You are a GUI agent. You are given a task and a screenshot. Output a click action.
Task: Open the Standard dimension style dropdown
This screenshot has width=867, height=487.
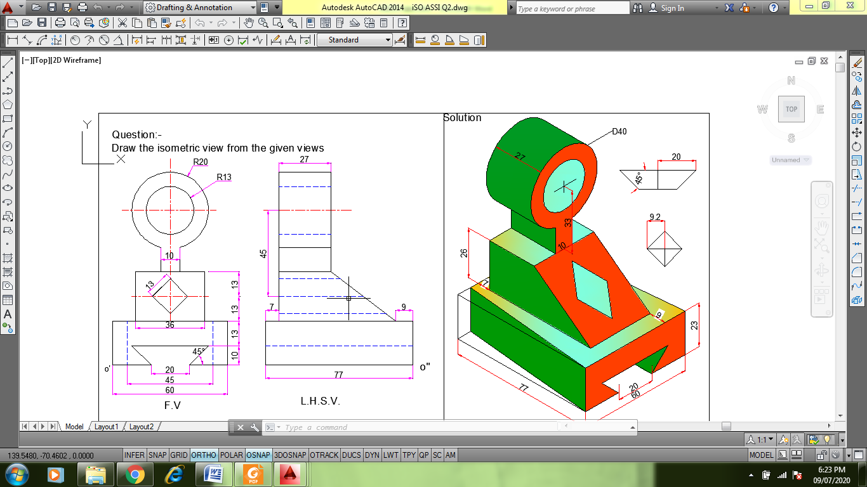[388, 40]
